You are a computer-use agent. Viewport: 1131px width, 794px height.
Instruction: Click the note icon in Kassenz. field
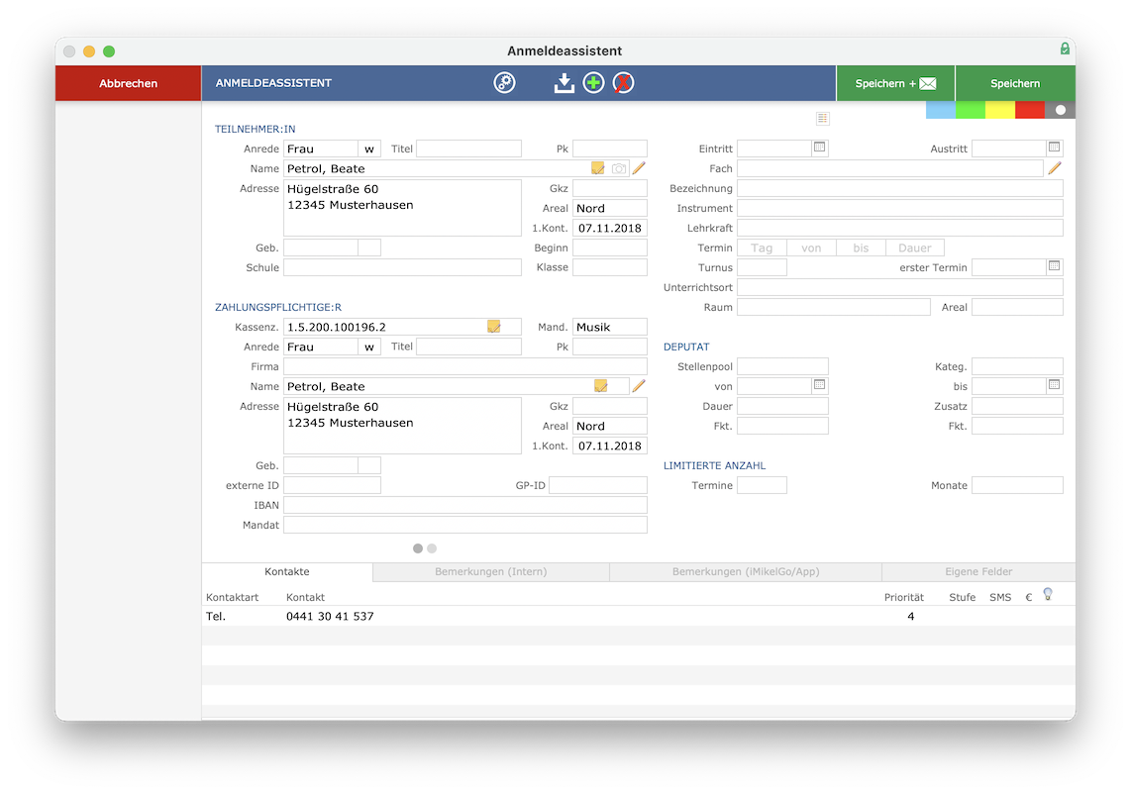point(494,327)
